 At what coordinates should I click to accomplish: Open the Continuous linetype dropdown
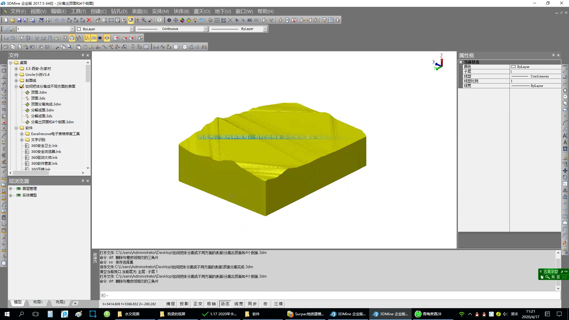click(205, 29)
